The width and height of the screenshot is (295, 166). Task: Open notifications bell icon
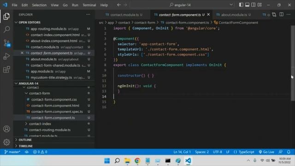point(289,152)
